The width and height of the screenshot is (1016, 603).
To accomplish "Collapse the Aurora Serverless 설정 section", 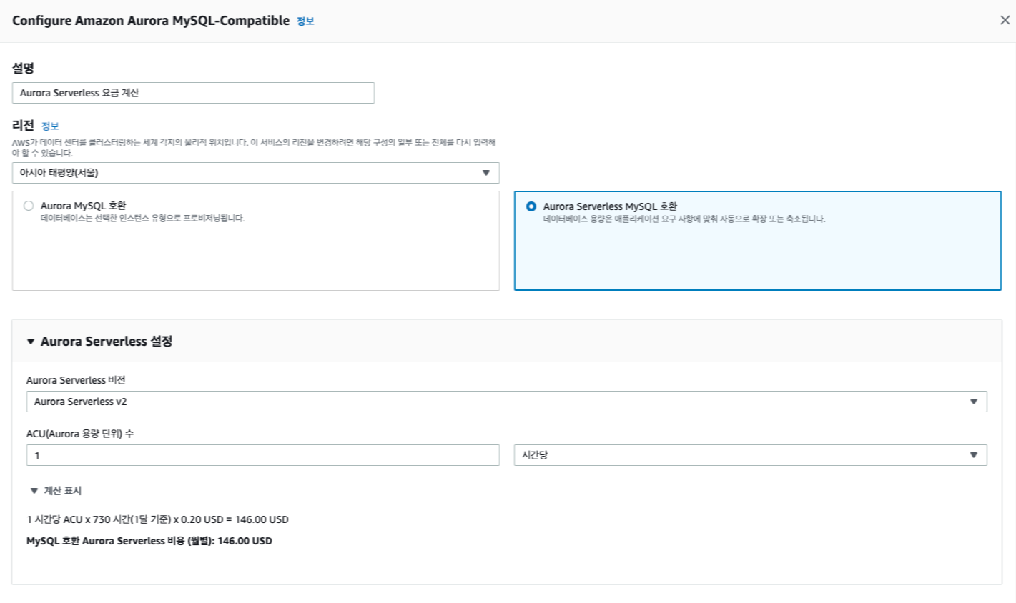I will (x=31, y=342).
